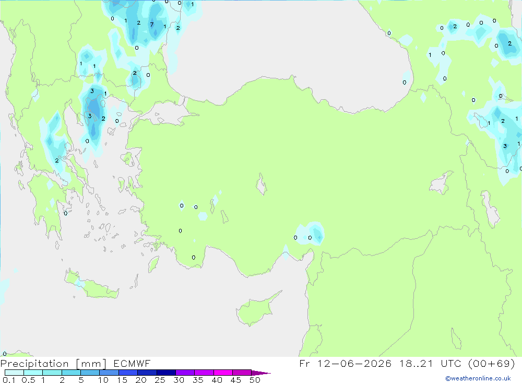Image resolution: width=522 pixels, height=383 pixels.
Task: Click the legend label "30"
Action: pos(179,380)
